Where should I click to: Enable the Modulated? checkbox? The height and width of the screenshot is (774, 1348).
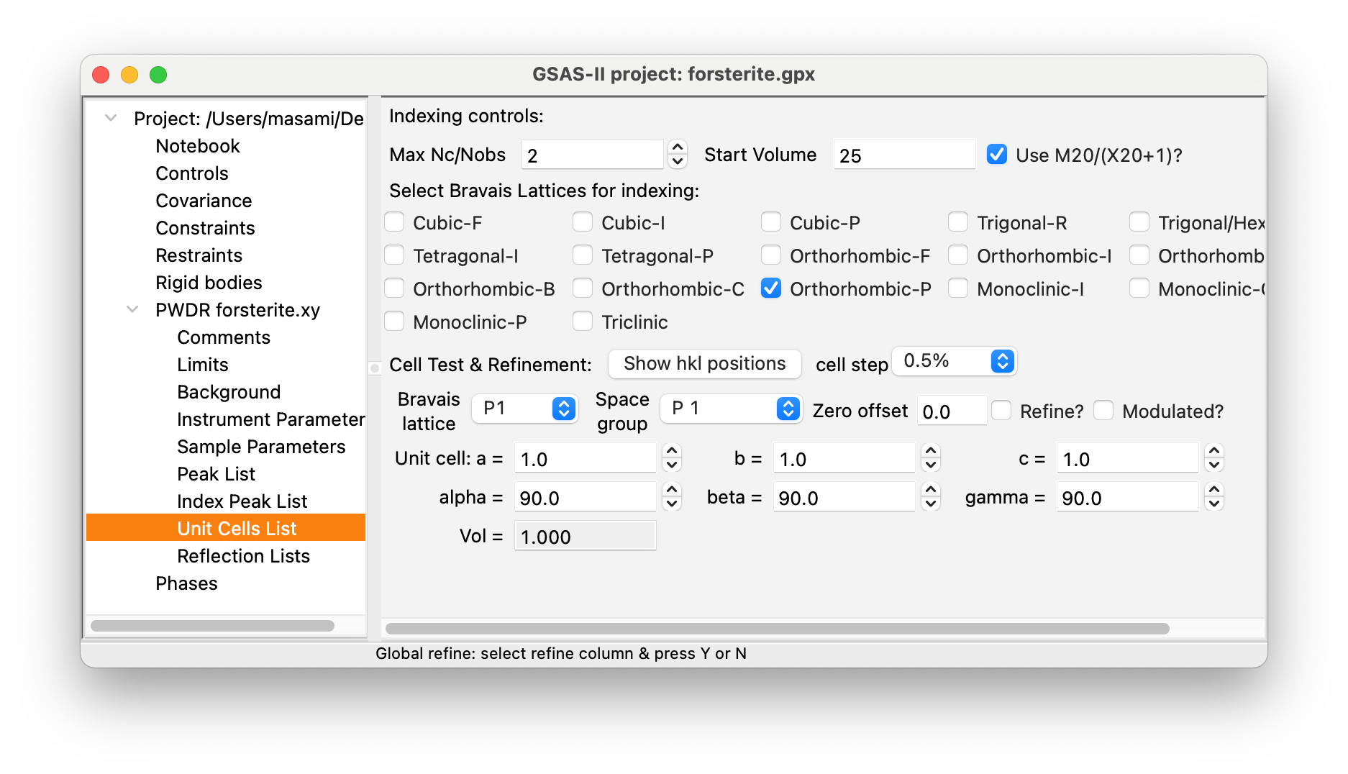1103,410
